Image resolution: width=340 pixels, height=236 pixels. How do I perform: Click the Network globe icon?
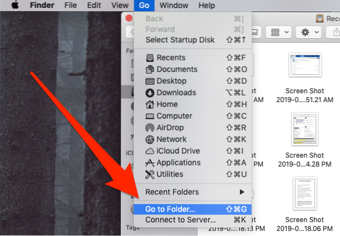click(149, 139)
